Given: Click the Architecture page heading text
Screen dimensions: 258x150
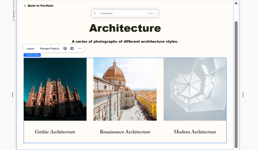Looking at the screenshot, I should click(x=125, y=28).
